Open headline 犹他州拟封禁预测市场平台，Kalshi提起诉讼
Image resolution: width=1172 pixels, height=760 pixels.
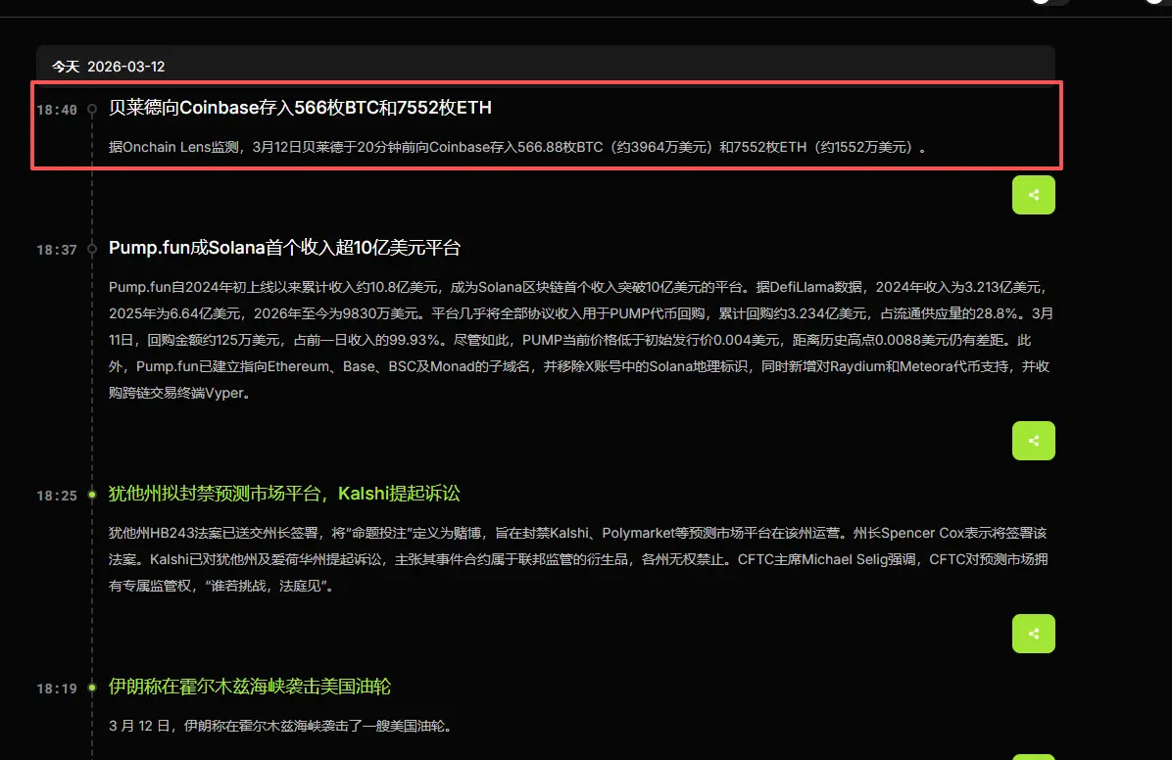coord(284,494)
